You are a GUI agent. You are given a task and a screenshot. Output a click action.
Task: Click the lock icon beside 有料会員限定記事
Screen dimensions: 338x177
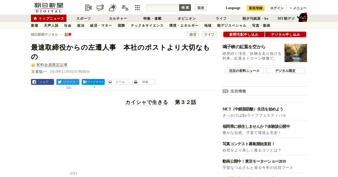(x=33, y=65)
